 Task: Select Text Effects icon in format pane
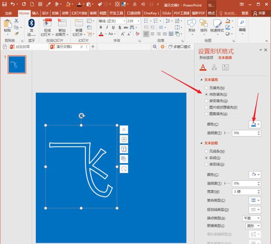point(214,67)
